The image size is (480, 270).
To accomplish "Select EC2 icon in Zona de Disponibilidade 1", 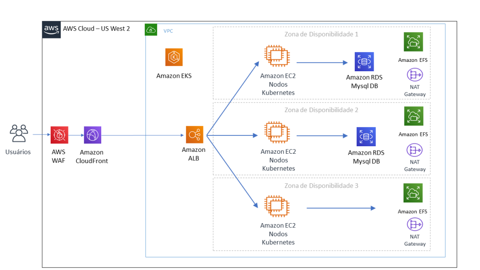I will click(x=277, y=56).
